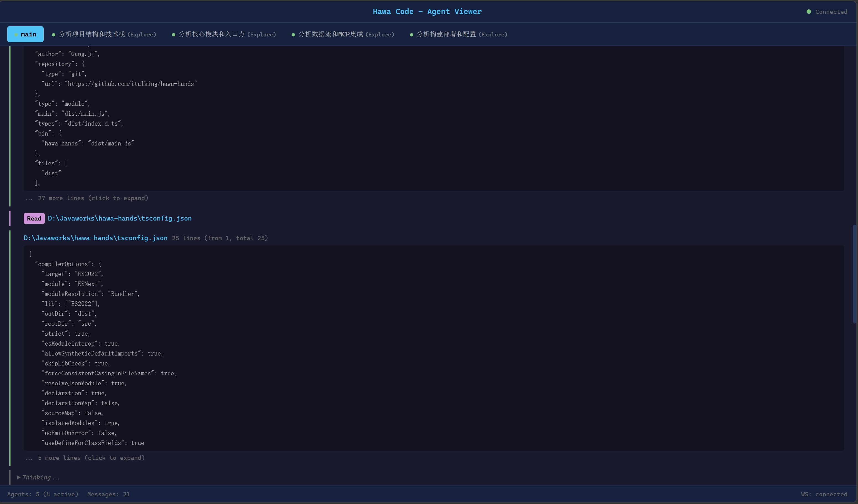Expand the Thinking disclosure triangle
Viewport: 858px width, 504px height.
(x=19, y=478)
